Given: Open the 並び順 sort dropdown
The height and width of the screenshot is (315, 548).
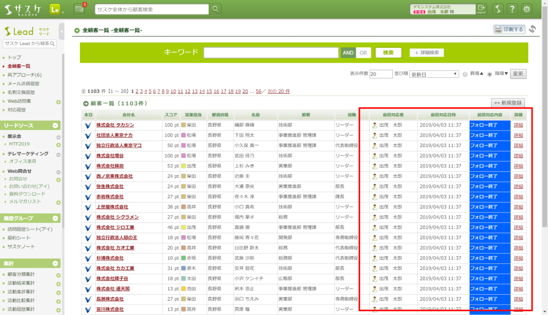Looking at the screenshot, I should pos(434,74).
